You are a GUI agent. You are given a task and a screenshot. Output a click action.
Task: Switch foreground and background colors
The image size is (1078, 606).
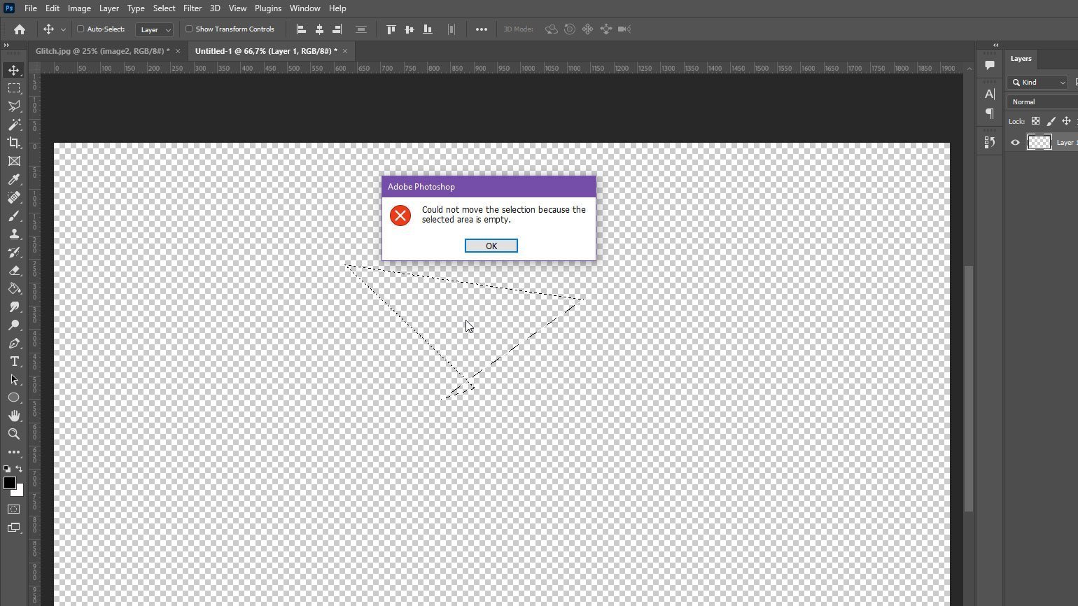pos(19,469)
